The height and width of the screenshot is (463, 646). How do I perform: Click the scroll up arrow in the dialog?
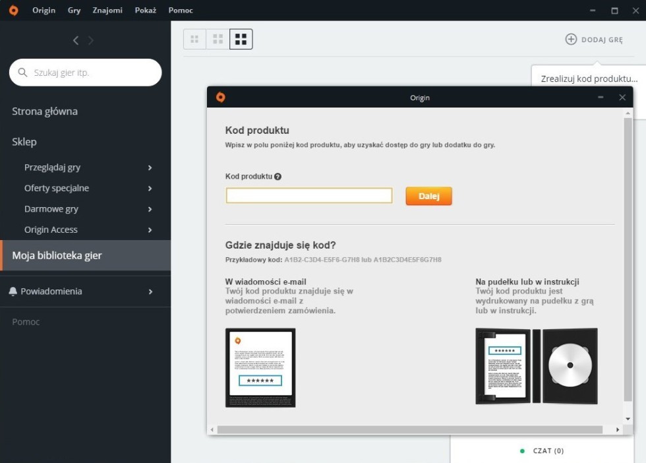tap(628, 113)
